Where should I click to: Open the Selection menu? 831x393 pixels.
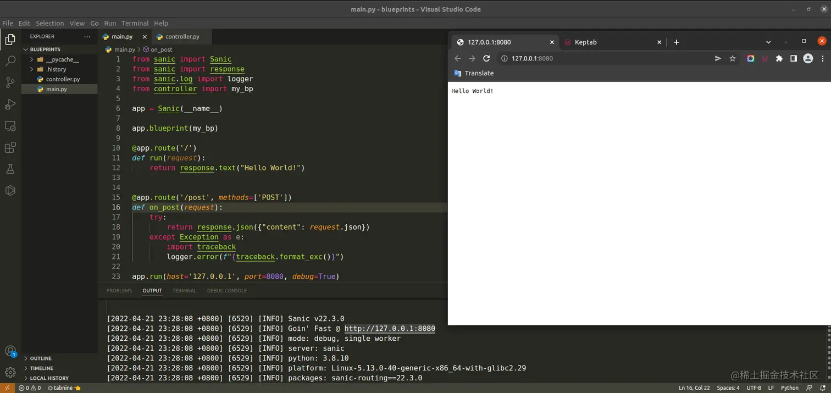(x=50, y=23)
